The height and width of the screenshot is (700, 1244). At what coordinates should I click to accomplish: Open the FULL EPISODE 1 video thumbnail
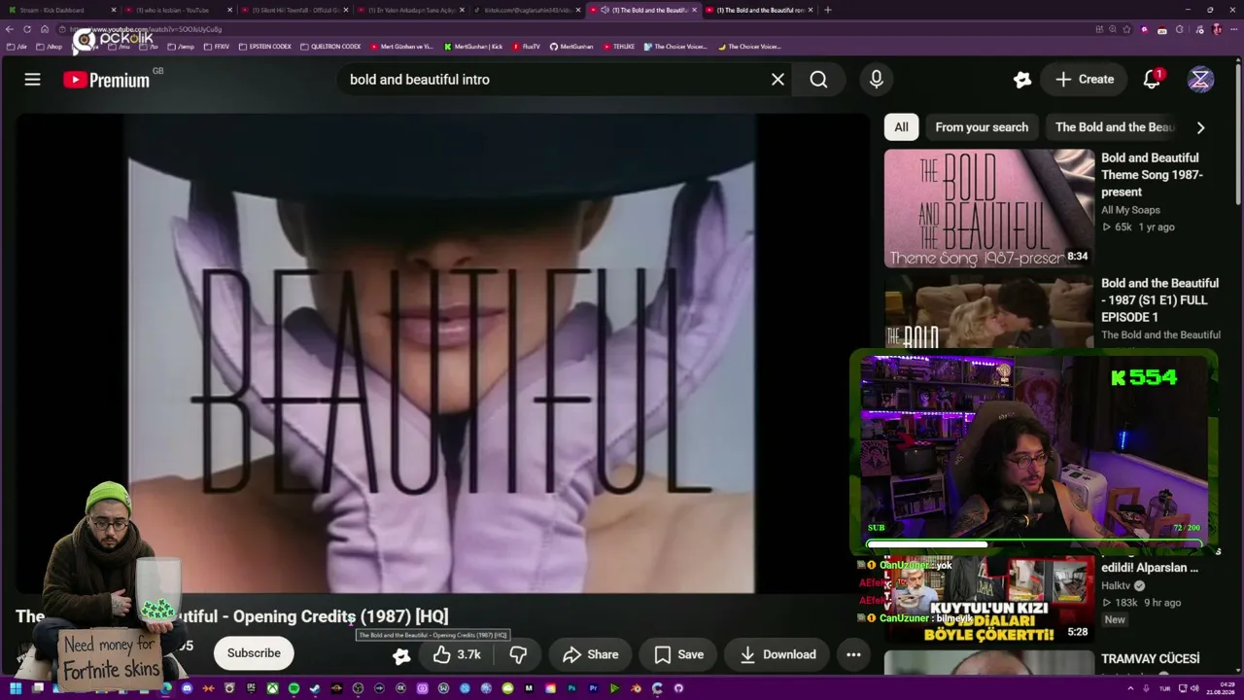pos(988,312)
